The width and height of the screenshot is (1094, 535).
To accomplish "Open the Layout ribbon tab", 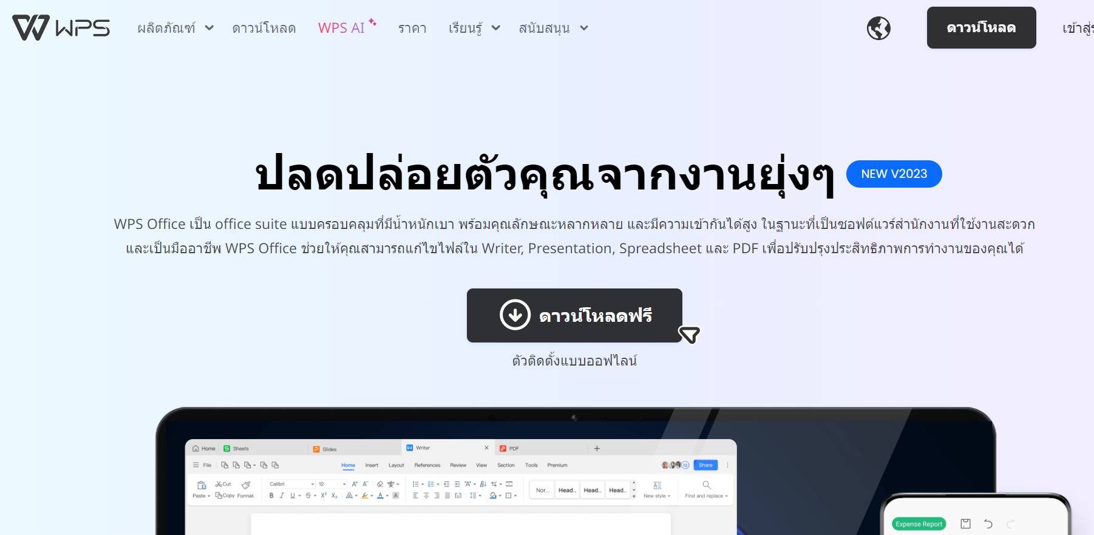I will point(396,465).
